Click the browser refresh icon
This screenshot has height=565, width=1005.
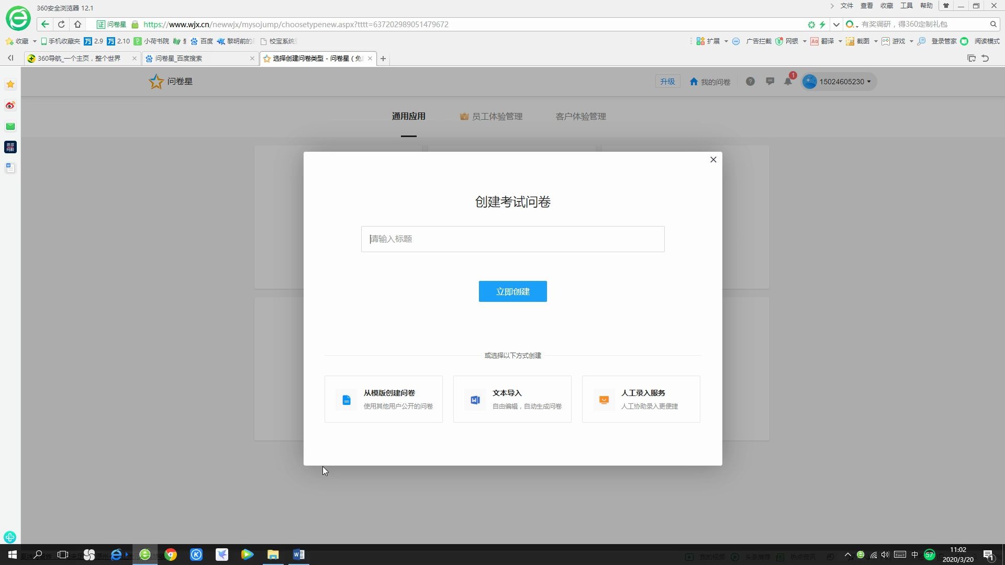[61, 24]
